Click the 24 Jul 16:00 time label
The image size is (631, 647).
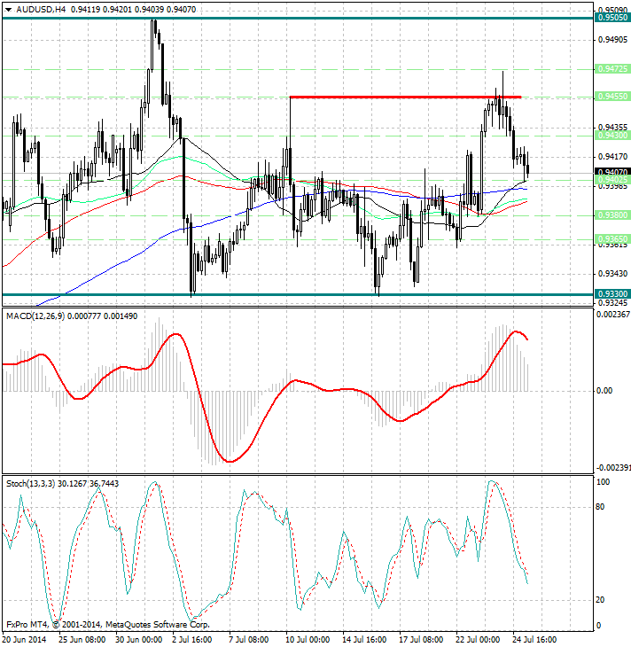(534, 640)
